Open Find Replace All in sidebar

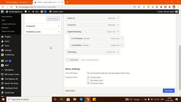point(11,79)
